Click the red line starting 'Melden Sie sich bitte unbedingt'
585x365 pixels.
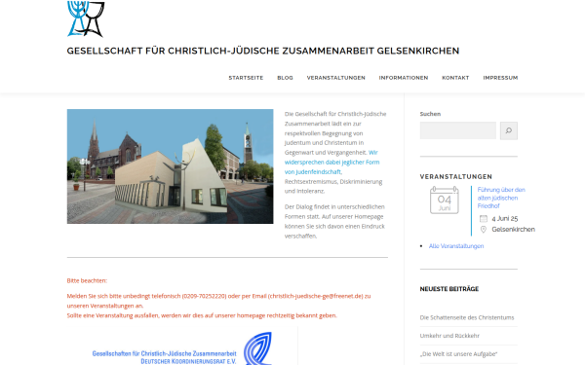tap(218, 301)
